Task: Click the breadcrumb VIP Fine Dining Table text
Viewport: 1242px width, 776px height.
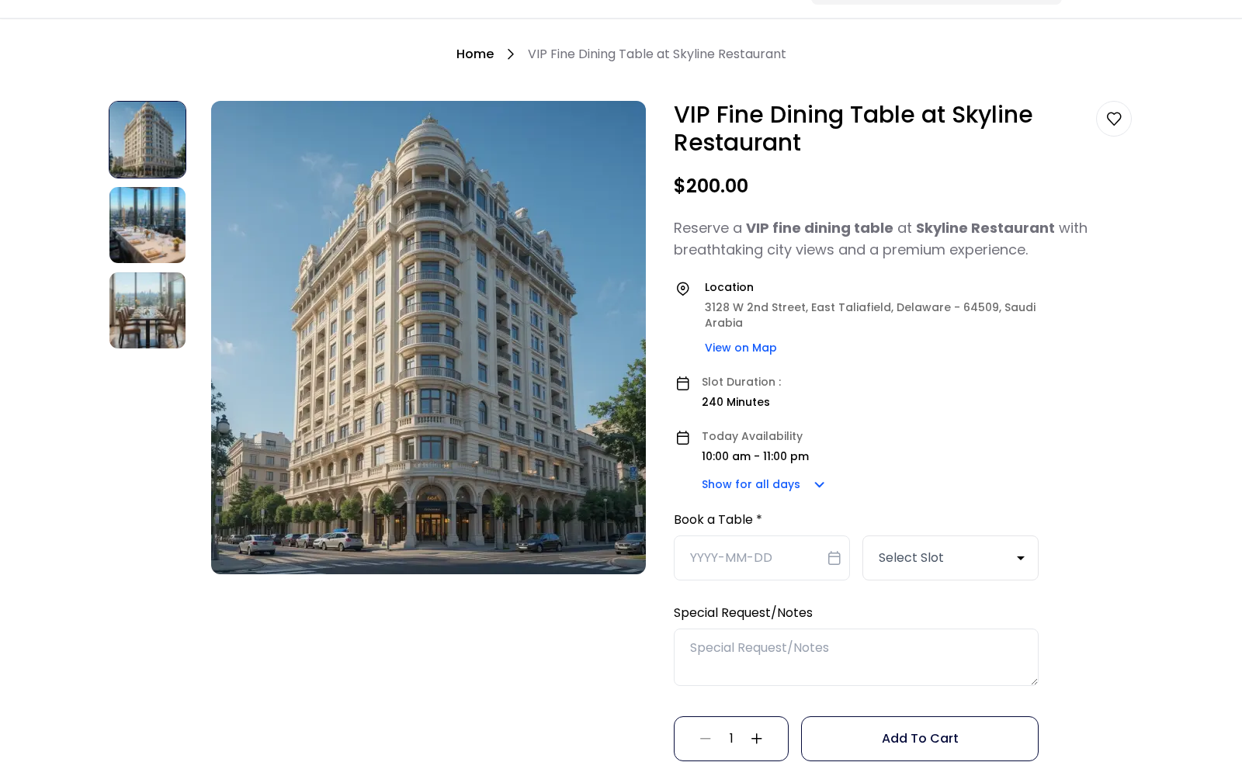Action: pyautogui.click(x=657, y=54)
